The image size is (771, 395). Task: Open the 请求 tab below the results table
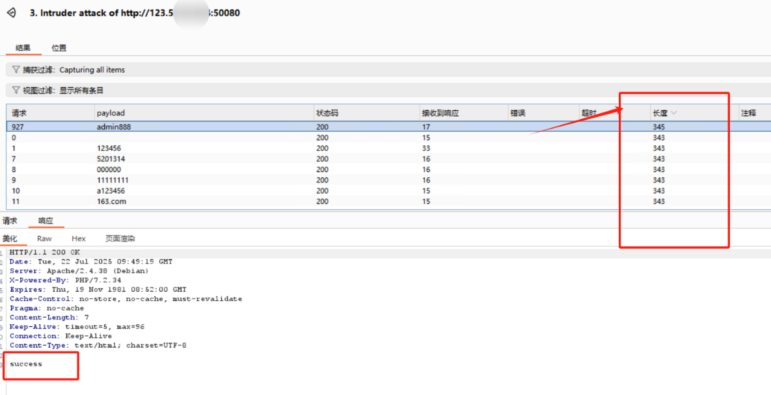10,221
